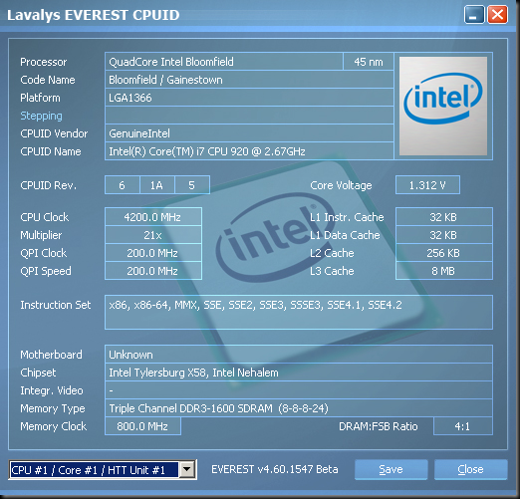Image resolution: width=520 pixels, height=499 pixels.
Task: Click the Motherboard 'Unknown' value
Action: click(299, 355)
